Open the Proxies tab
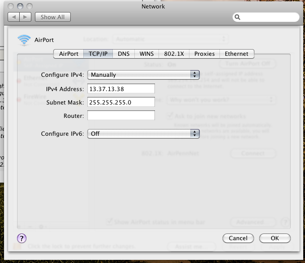The image size is (305, 263). click(x=204, y=54)
